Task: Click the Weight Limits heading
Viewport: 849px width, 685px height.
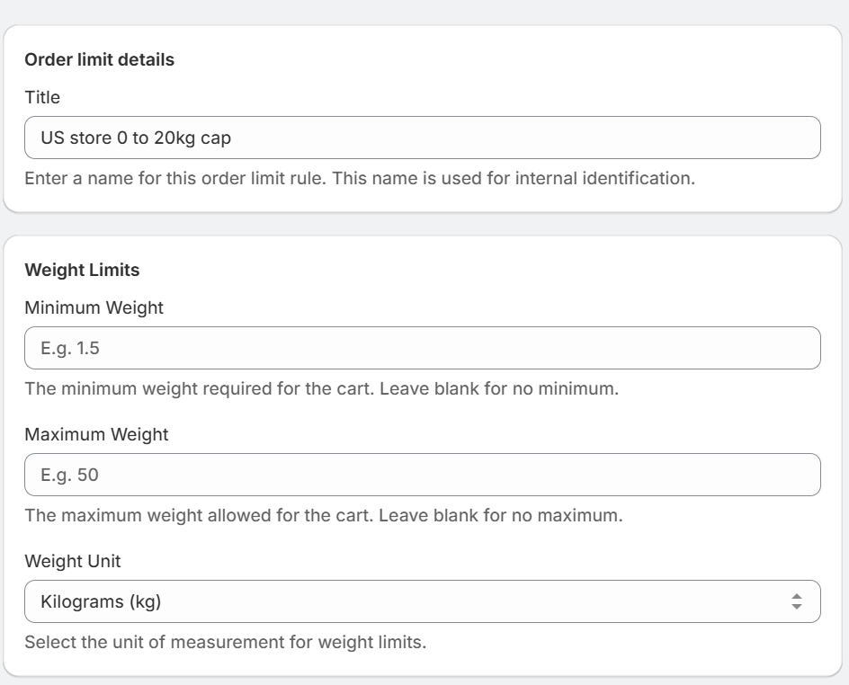Action: 82,270
